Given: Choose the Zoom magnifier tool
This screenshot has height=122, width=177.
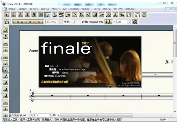Looking at the screenshot, I should [144, 15].
